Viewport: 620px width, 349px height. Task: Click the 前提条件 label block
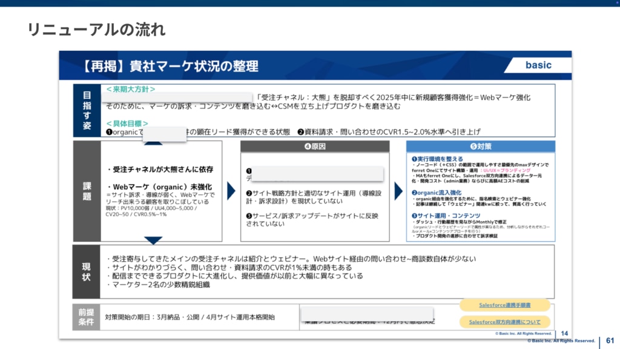coord(86,317)
